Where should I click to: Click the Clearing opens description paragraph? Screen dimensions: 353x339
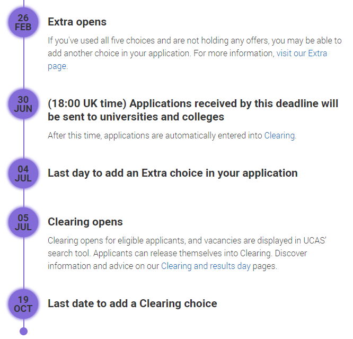tap(187, 254)
